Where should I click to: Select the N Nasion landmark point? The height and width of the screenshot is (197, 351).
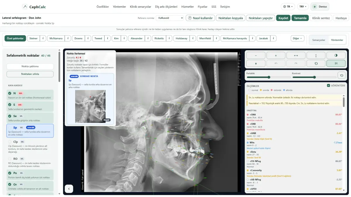click(x=30, y=95)
